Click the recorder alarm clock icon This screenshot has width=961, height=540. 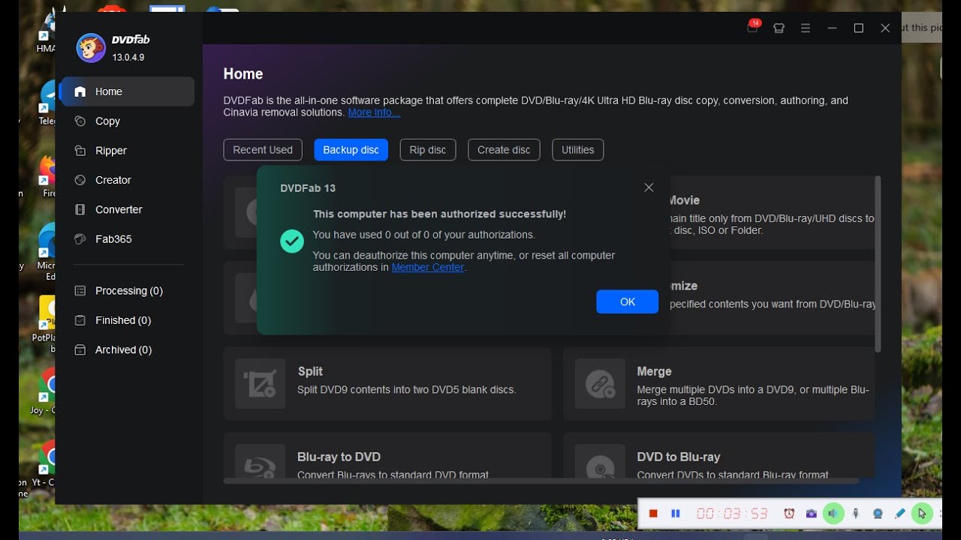tap(789, 514)
